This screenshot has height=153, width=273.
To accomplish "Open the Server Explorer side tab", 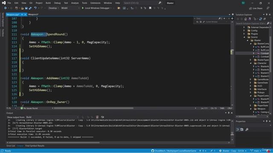I will click(x=3, y=20).
